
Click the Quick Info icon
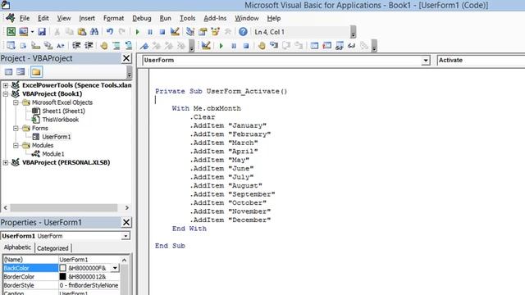point(35,46)
